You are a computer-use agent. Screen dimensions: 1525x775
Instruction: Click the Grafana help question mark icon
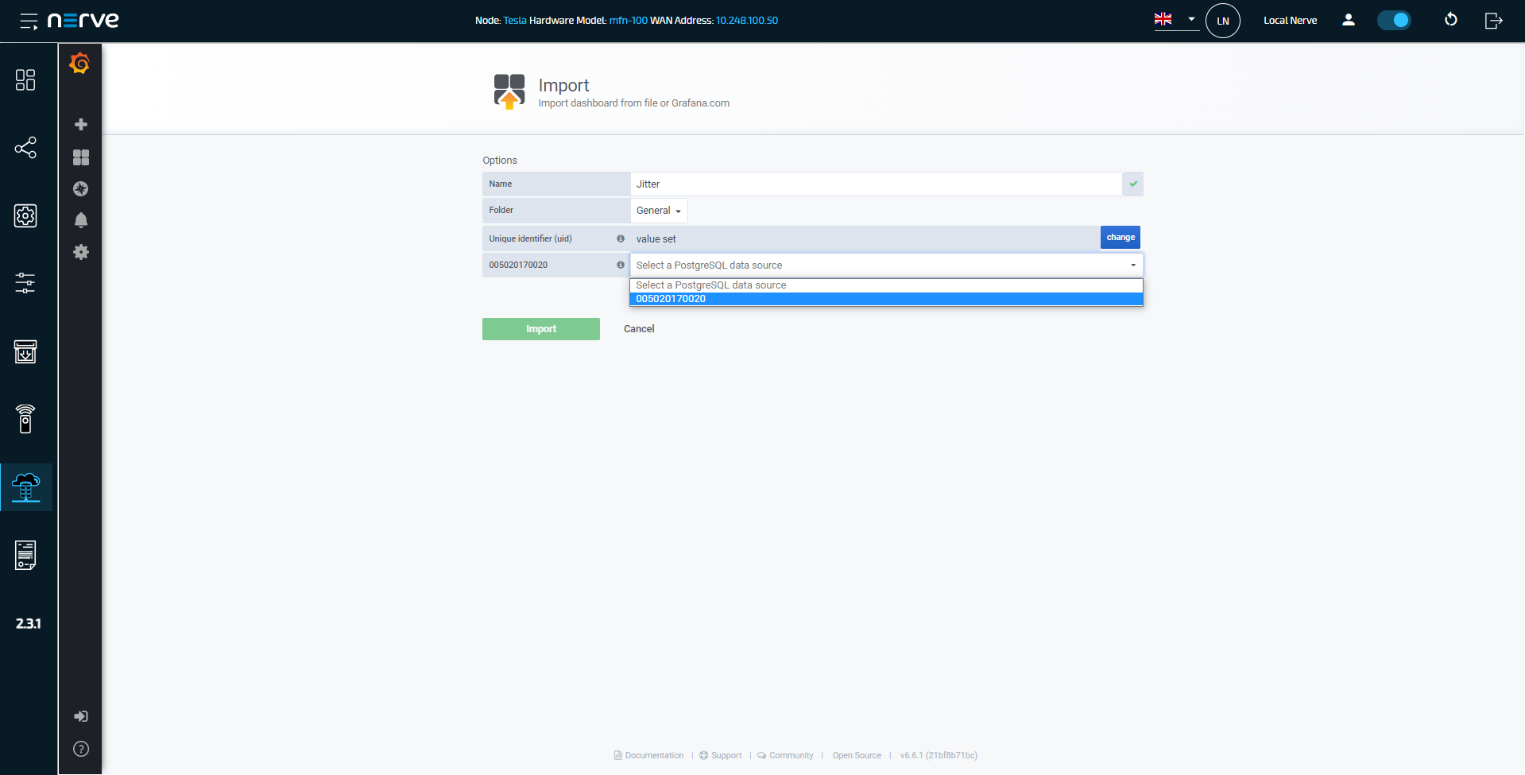[x=80, y=748]
